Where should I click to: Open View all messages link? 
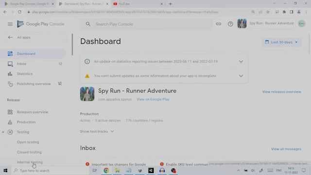point(286,149)
